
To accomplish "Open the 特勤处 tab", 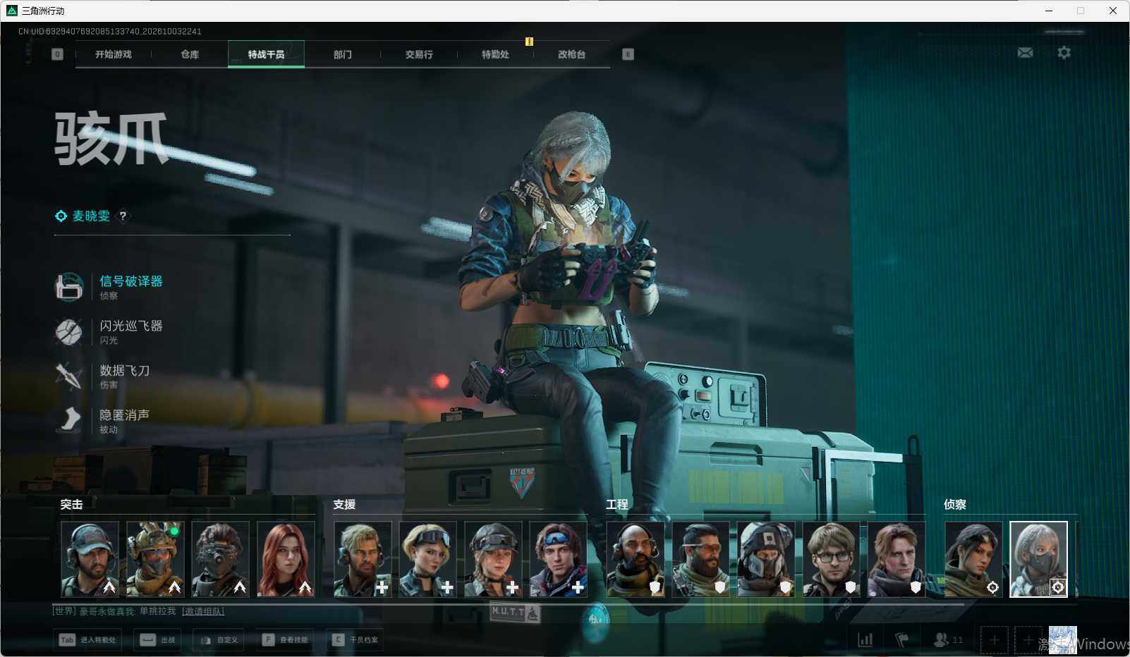I will coord(495,54).
